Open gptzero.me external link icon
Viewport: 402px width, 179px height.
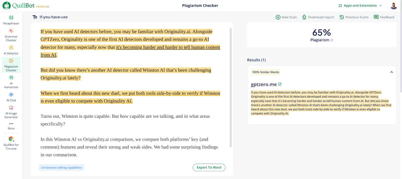[280, 84]
